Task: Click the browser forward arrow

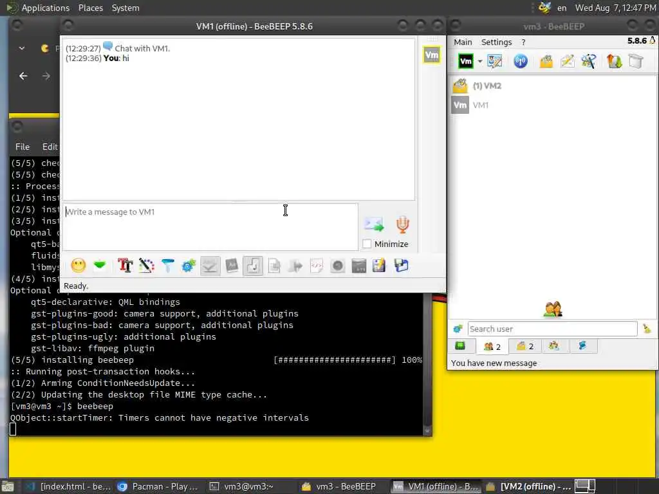Action: pyautogui.click(x=46, y=76)
